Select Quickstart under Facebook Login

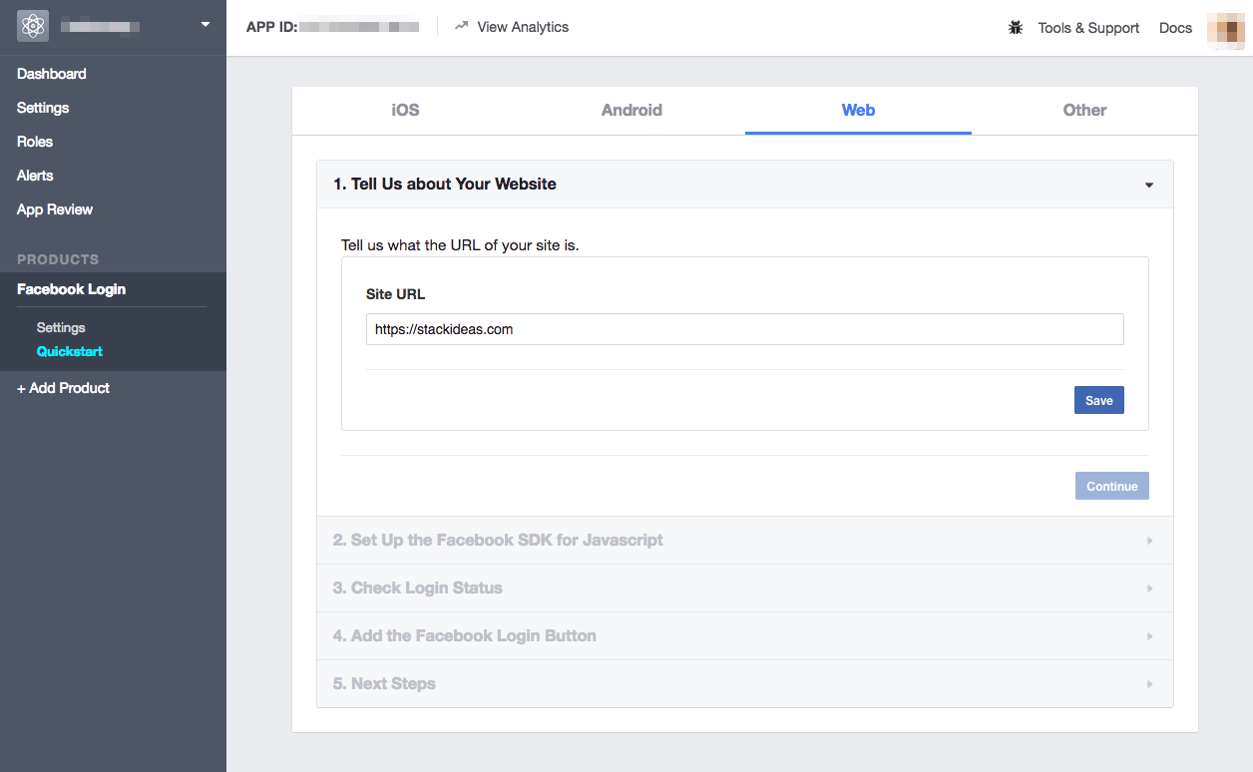pos(70,351)
